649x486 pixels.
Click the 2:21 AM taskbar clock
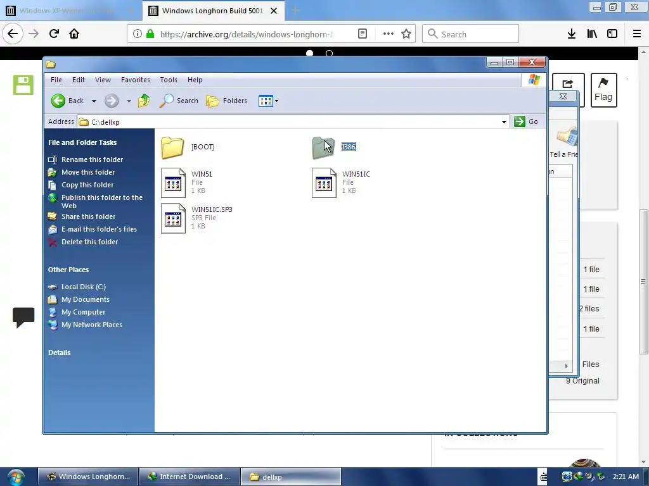(626, 477)
